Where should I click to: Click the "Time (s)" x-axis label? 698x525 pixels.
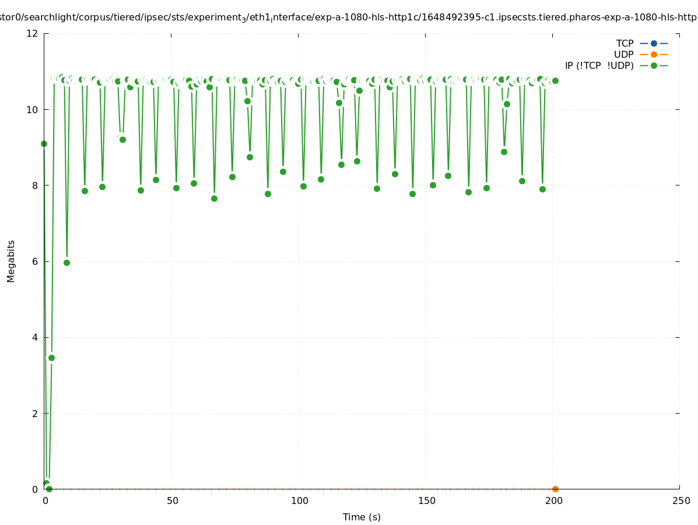tap(362, 517)
